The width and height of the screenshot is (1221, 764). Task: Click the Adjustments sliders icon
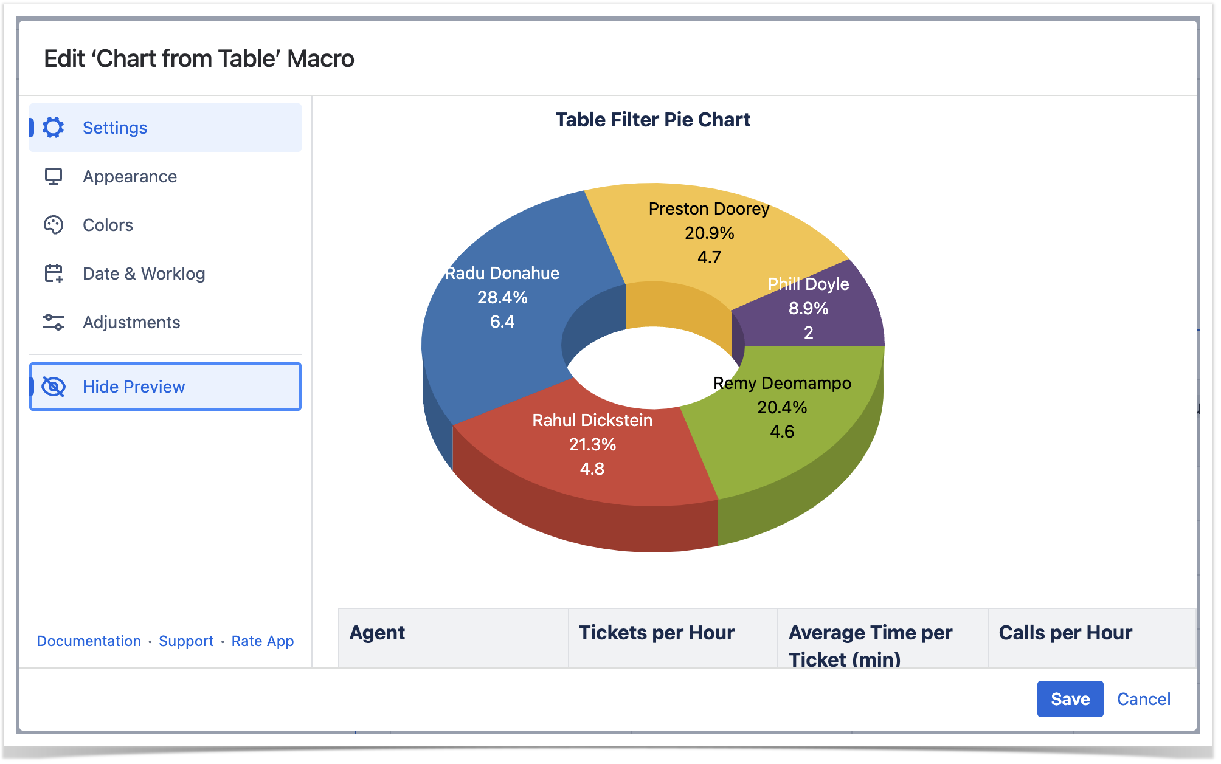[x=54, y=322]
